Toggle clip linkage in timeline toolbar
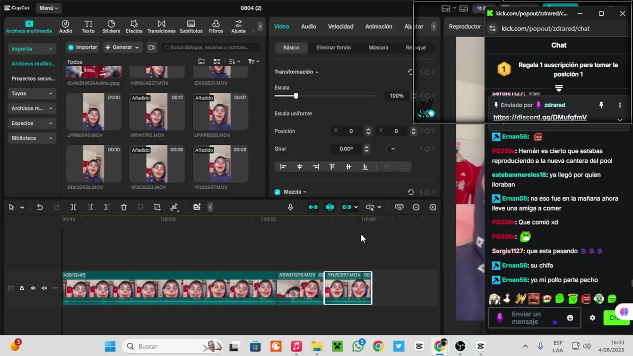Screen dimensions: 633x356 pos(346,207)
